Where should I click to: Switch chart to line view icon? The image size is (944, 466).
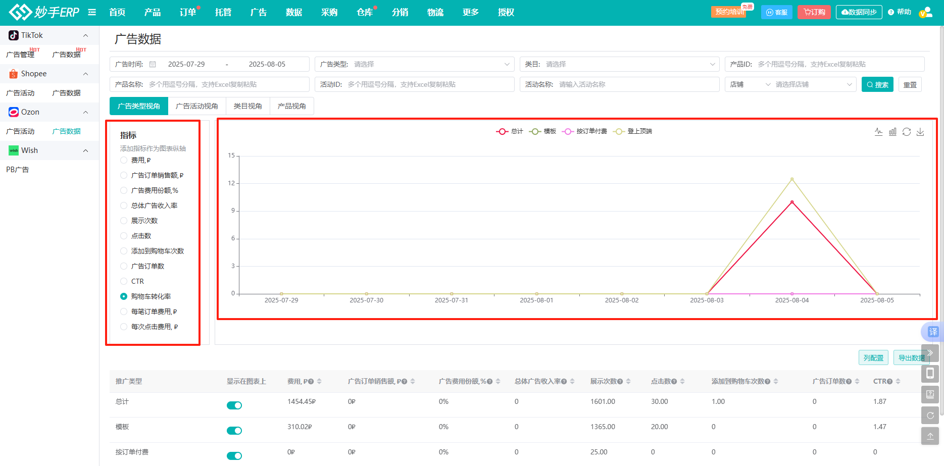879,132
